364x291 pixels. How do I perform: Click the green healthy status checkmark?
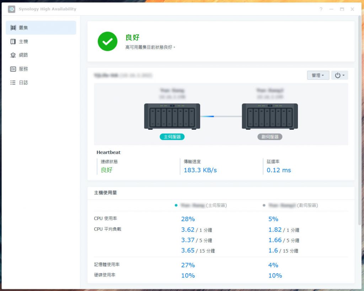point(107,41)
